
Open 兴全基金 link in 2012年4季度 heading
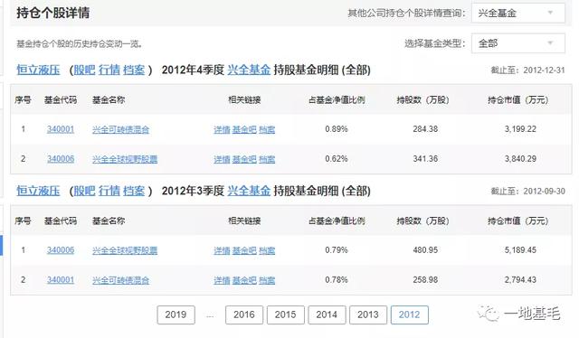coord(249,70)
